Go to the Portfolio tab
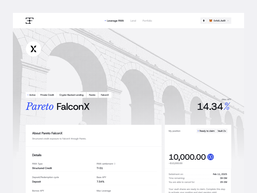The height and width of the screenshot is (193, 257). click(x=147, y=21)
